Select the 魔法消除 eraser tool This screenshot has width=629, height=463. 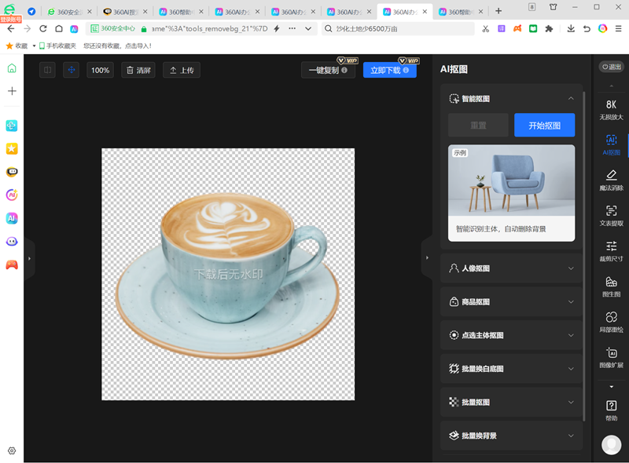tap(611, 180)
